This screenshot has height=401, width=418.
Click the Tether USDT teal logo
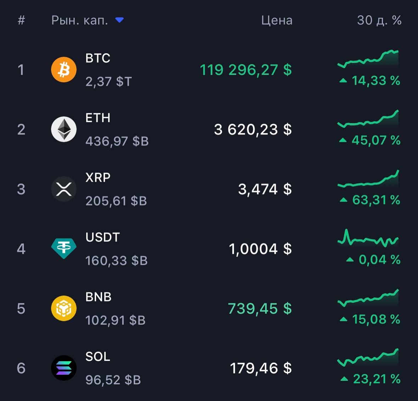pos(64,249)
